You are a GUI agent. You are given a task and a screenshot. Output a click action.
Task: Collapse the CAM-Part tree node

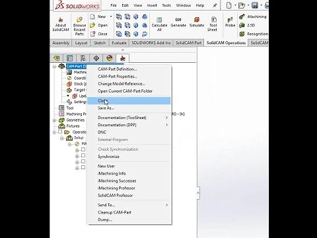click(x=54, y=66)
